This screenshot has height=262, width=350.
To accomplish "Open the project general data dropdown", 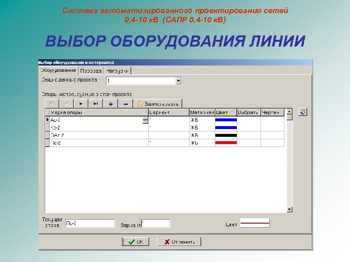I will point(178,81).
